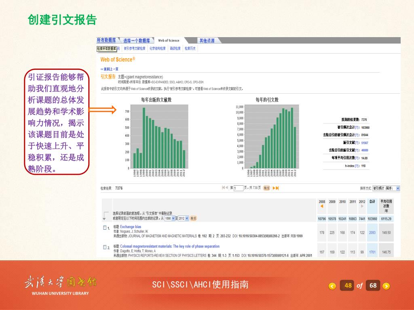Click the 合计 column header

(x=372, y=202)
